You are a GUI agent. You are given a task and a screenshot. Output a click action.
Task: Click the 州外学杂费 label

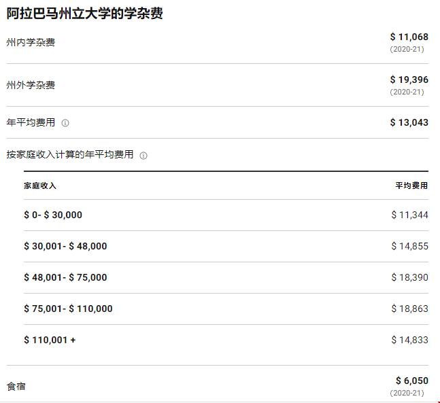[31, 85]
